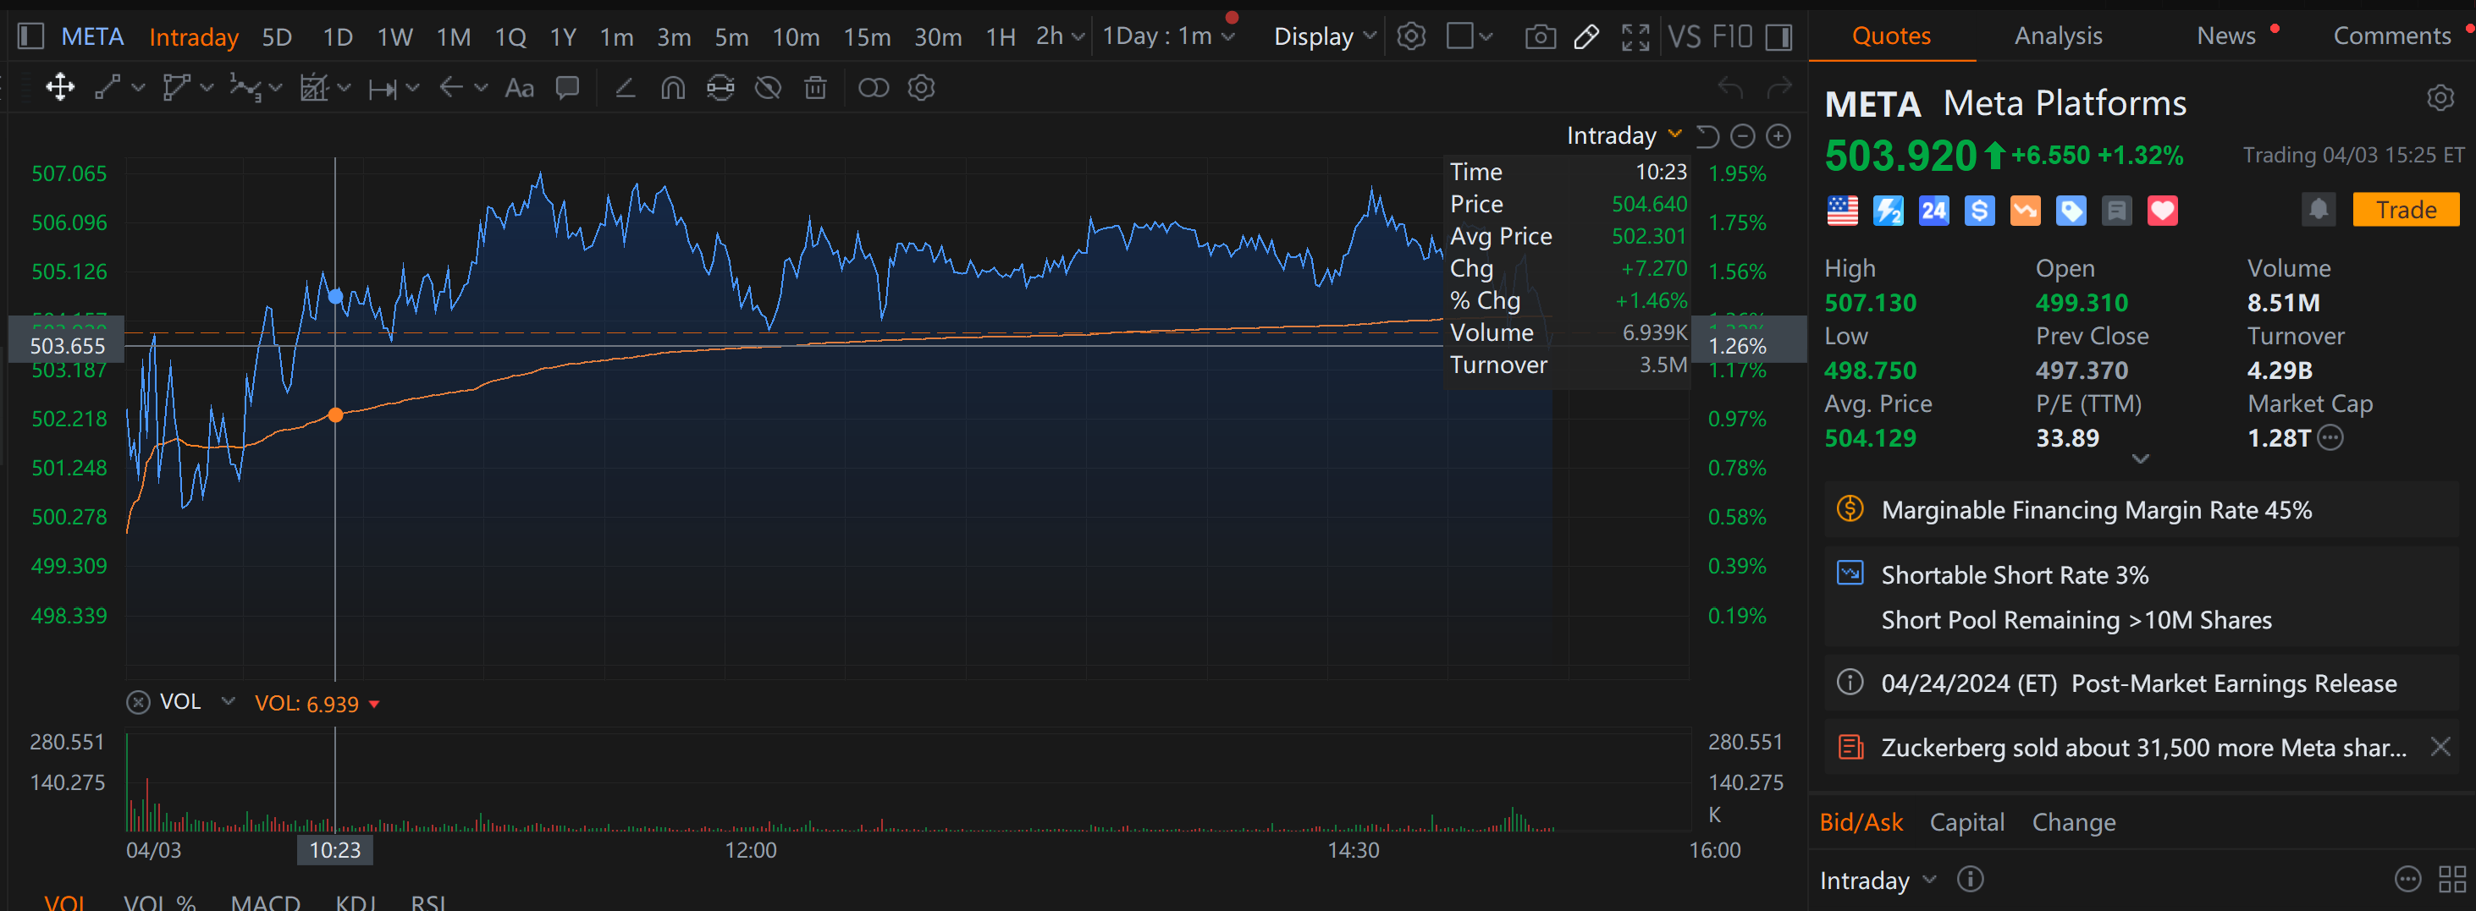Zoom out the chart with minus

coord(1743,136)
